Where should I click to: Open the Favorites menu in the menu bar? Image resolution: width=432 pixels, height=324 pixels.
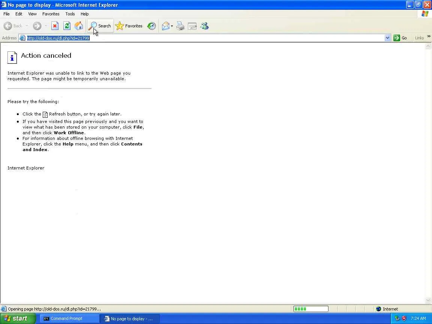point(51,14)
